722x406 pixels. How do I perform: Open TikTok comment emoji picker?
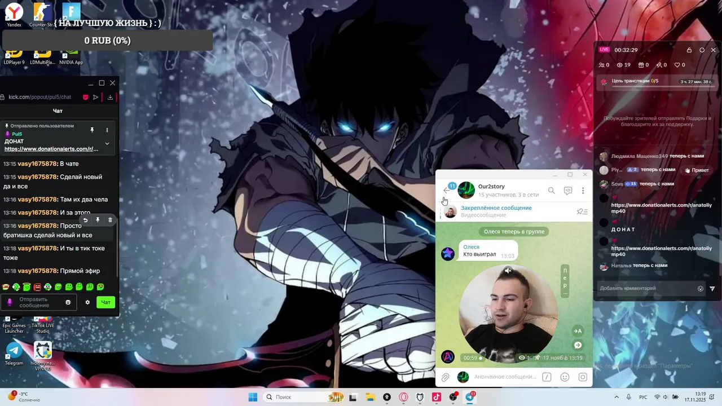click(701, 288)
